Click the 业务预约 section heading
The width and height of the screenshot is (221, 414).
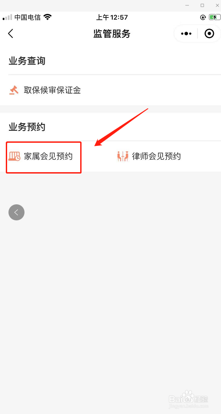pyautogui.click(x=27, y=127)
